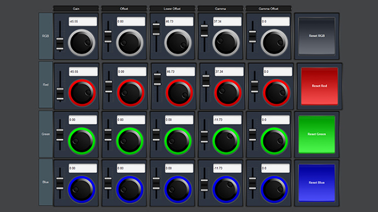
Task: Click the Blue Offset value field
Action: (x=131, y=168)
